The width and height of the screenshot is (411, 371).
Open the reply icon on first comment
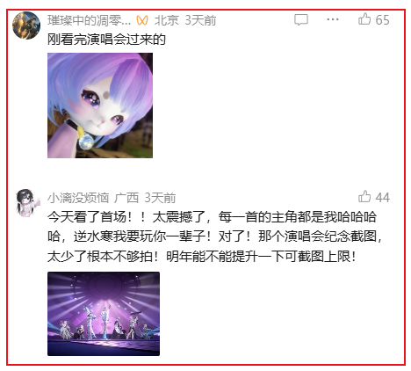(x=301, y=19)
